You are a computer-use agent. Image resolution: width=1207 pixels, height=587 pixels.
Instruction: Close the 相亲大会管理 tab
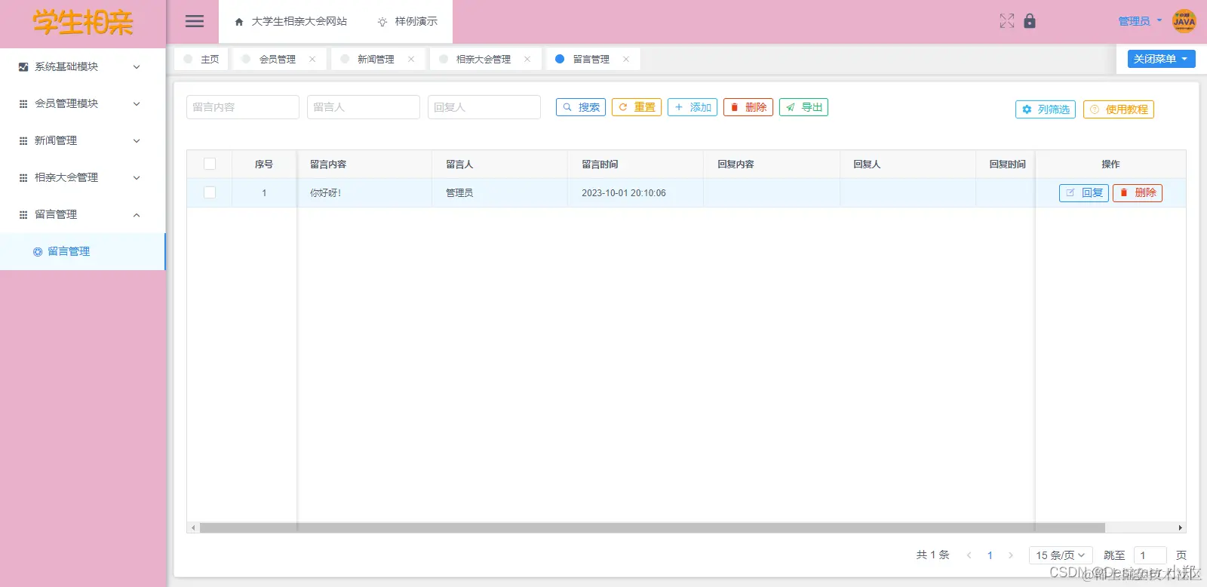(527, 59)
